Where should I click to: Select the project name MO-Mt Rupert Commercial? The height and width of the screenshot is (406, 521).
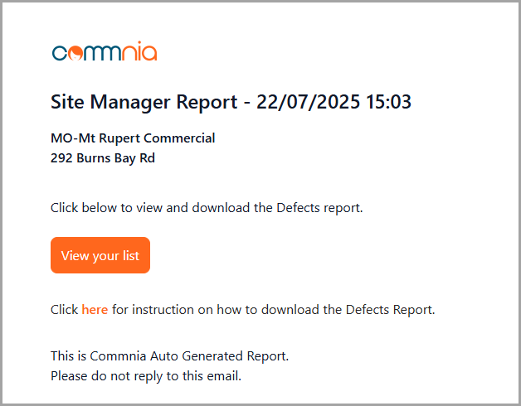pos(133,138)
